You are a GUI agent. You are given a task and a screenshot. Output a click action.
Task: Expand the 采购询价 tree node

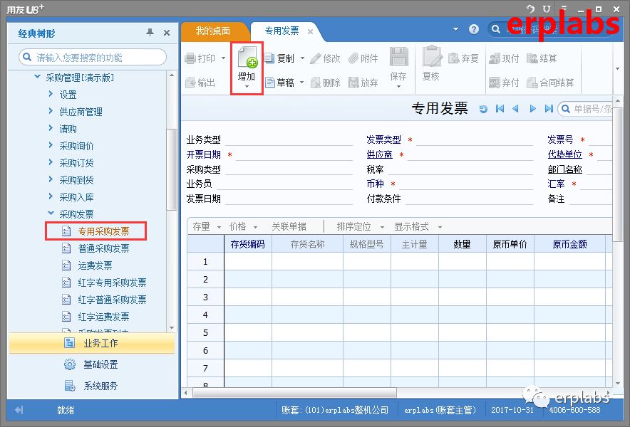click(x=51, y=145)
